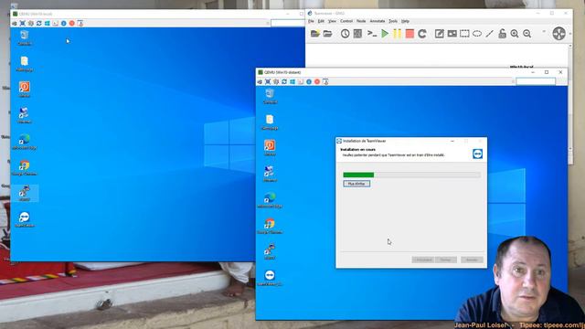Click New project icon in GNS3 toolbar
This screenshot has height=329, width=585.
click(x=314, y=34)
